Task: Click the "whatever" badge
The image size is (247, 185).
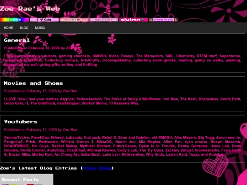Action: (x=134, y=20)
